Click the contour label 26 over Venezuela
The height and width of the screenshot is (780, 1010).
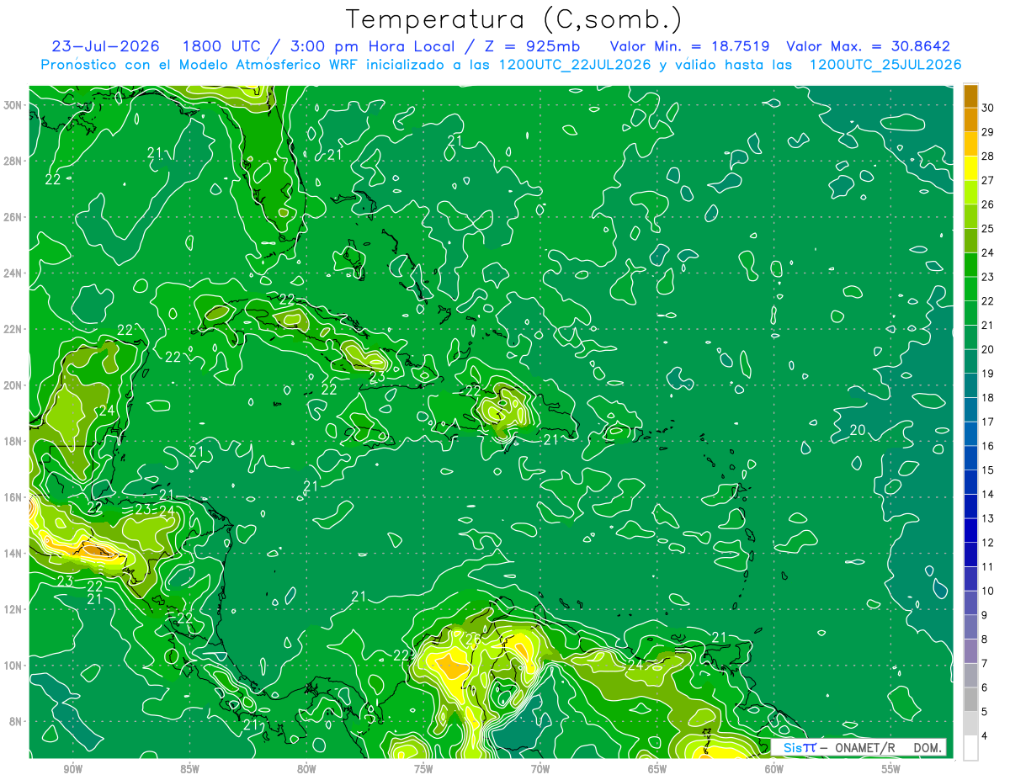tap(473, 640)
